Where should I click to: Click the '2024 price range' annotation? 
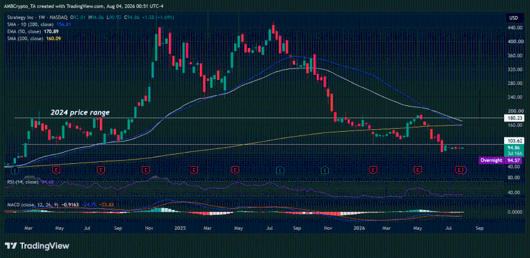click(x=80, y=113)
